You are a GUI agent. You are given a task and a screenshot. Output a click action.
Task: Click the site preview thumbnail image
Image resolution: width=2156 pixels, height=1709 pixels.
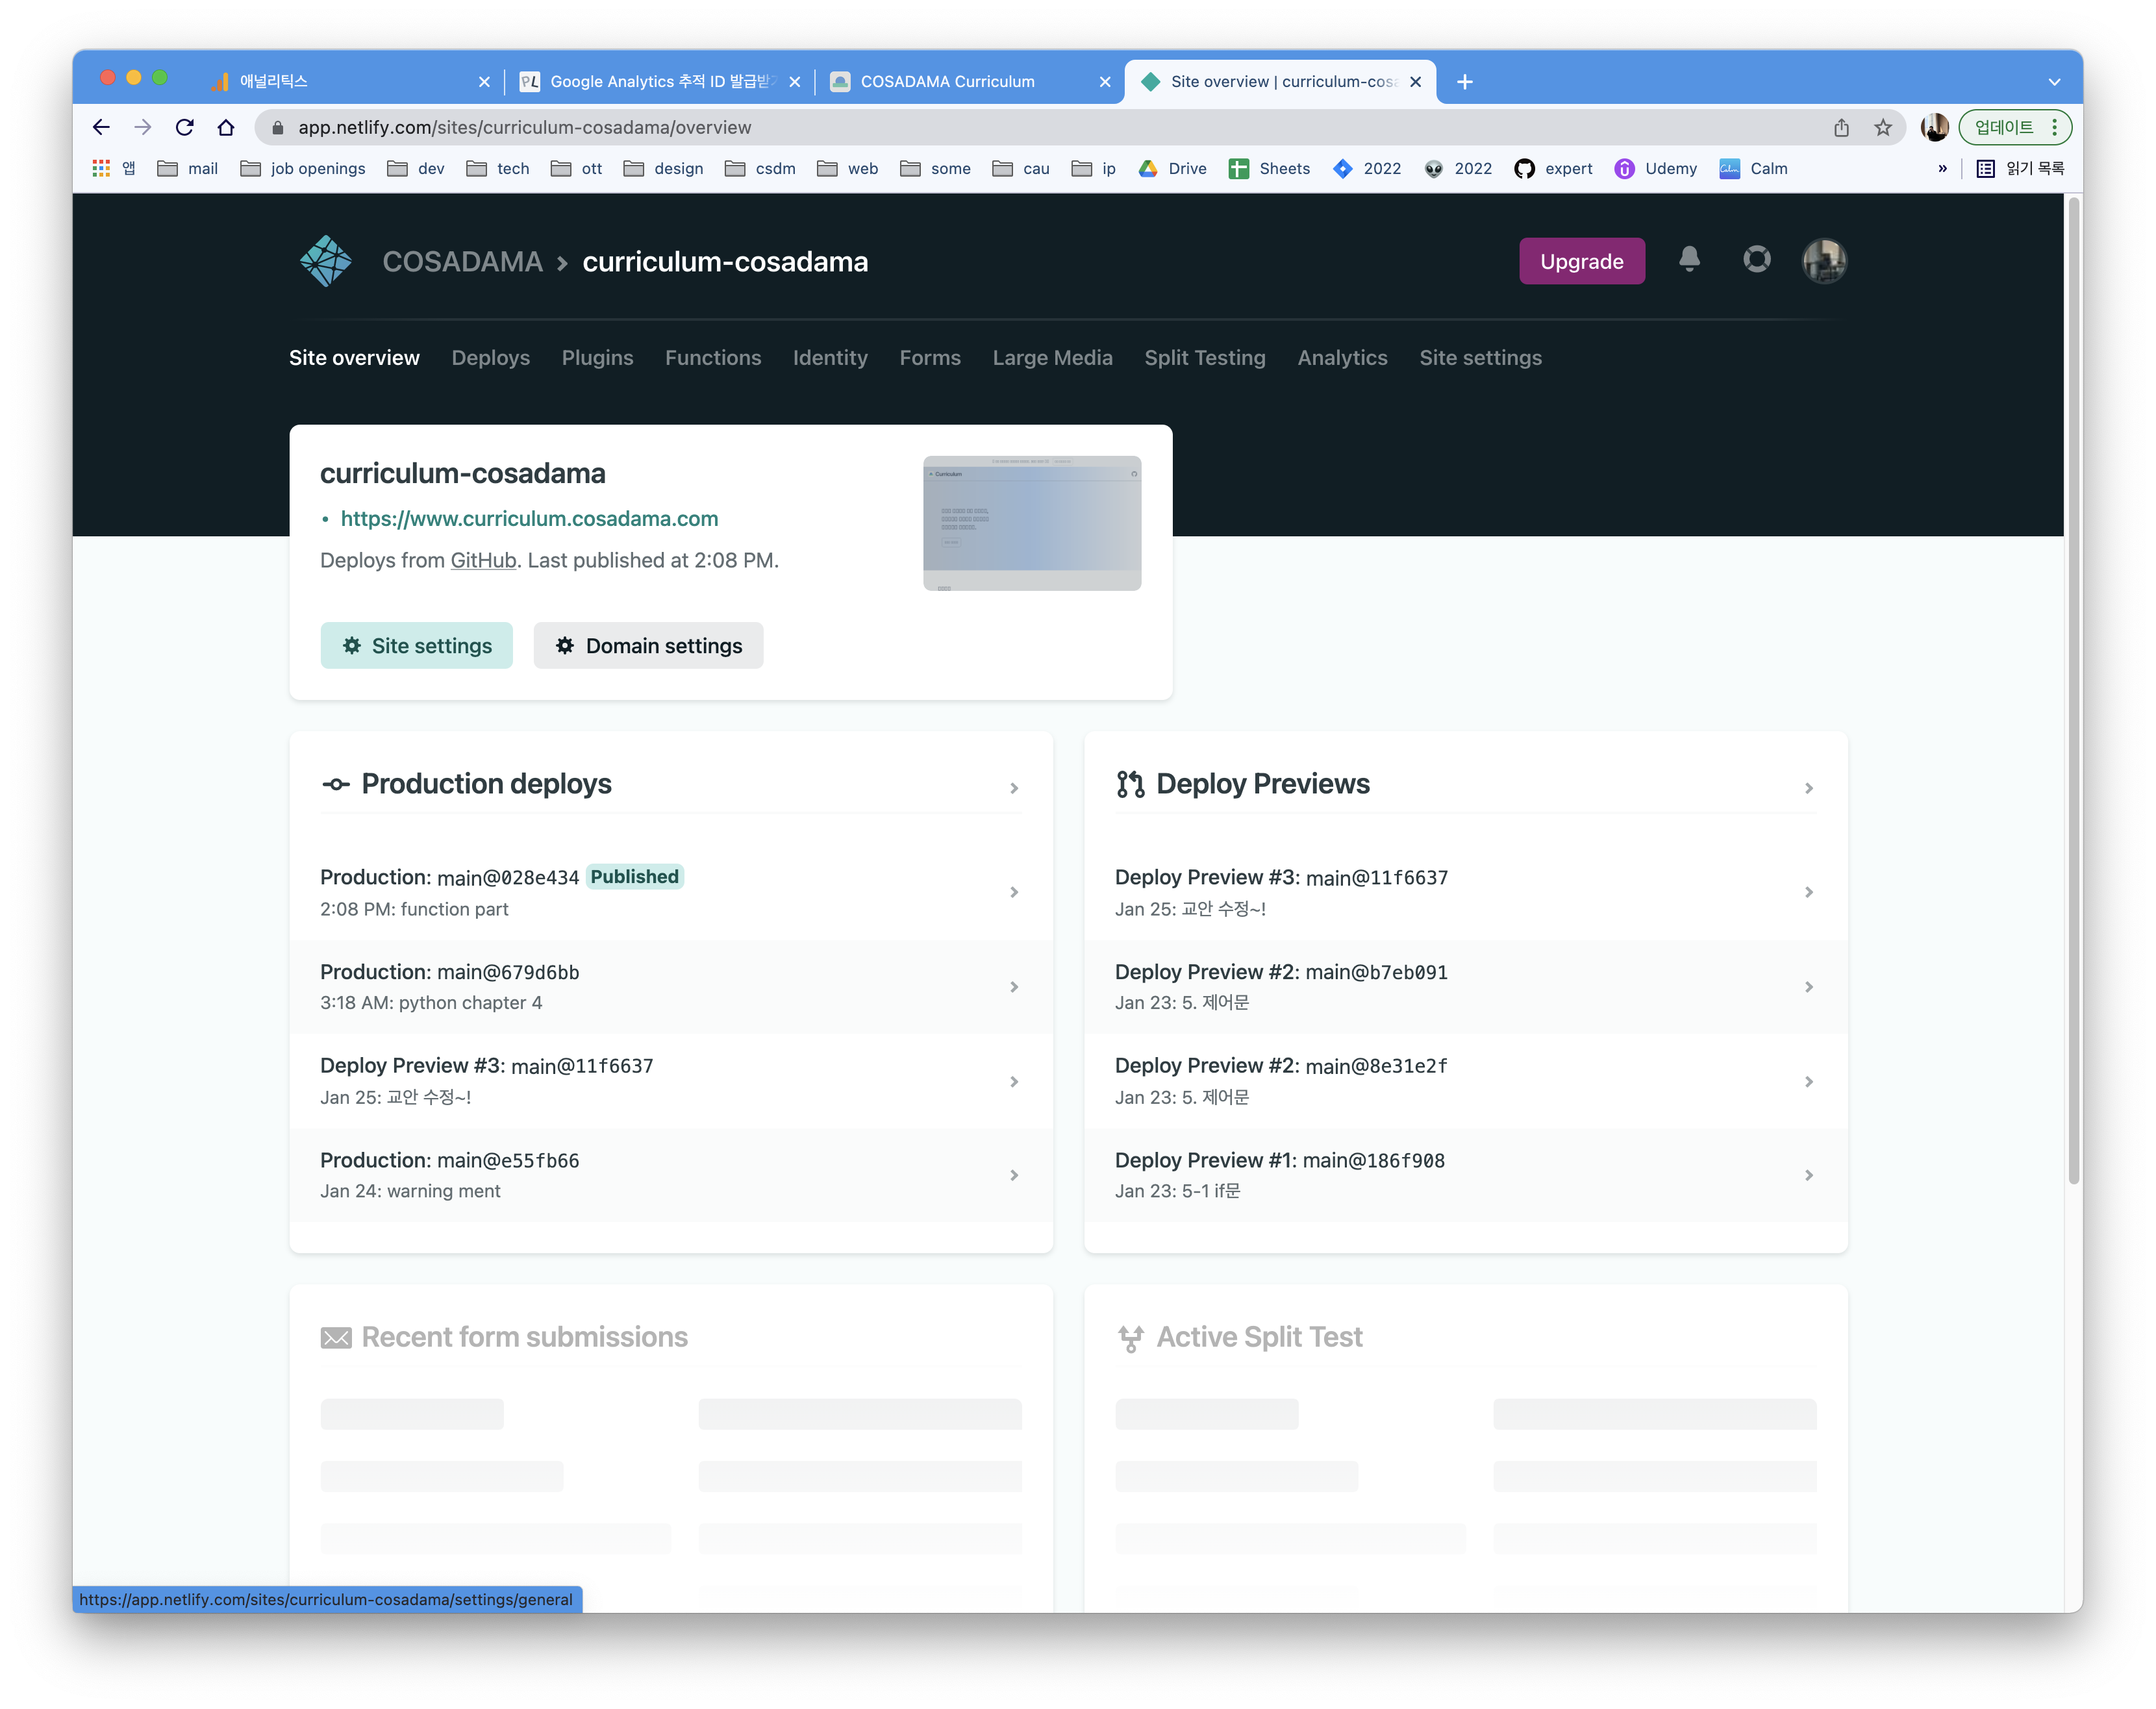pyautogui.click(x=1031, y=522)
